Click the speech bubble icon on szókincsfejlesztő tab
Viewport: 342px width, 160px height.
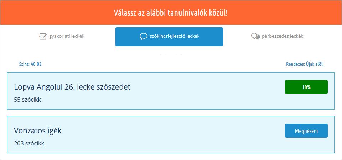pos(144,36)
